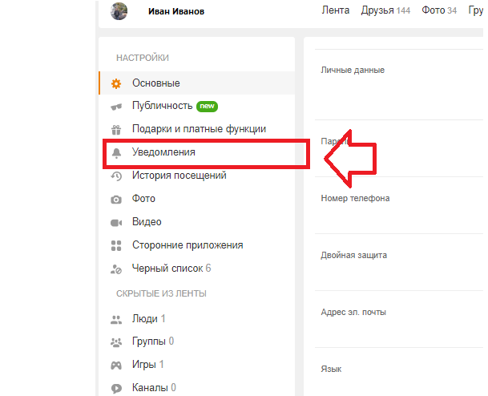Click the grid icon for Сторонние приложения

point(116,245)
